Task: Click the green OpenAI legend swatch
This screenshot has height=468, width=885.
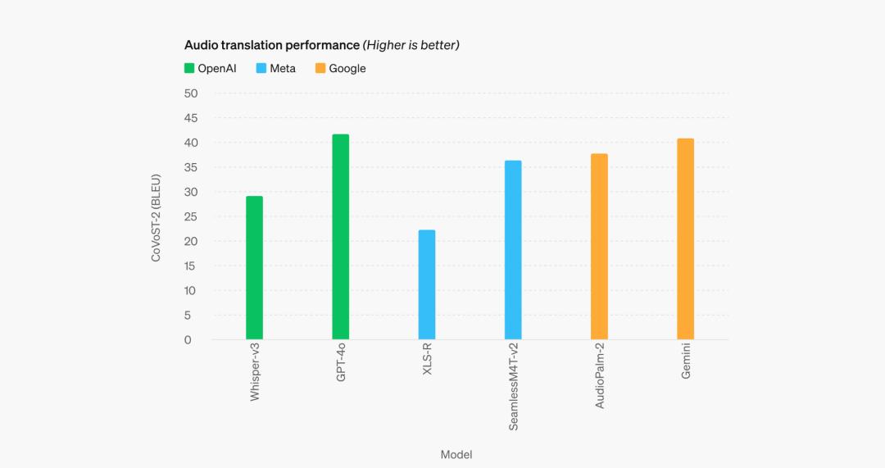Action: (189, 68)
